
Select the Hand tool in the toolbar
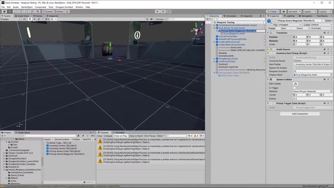click(x=4, y=11)
